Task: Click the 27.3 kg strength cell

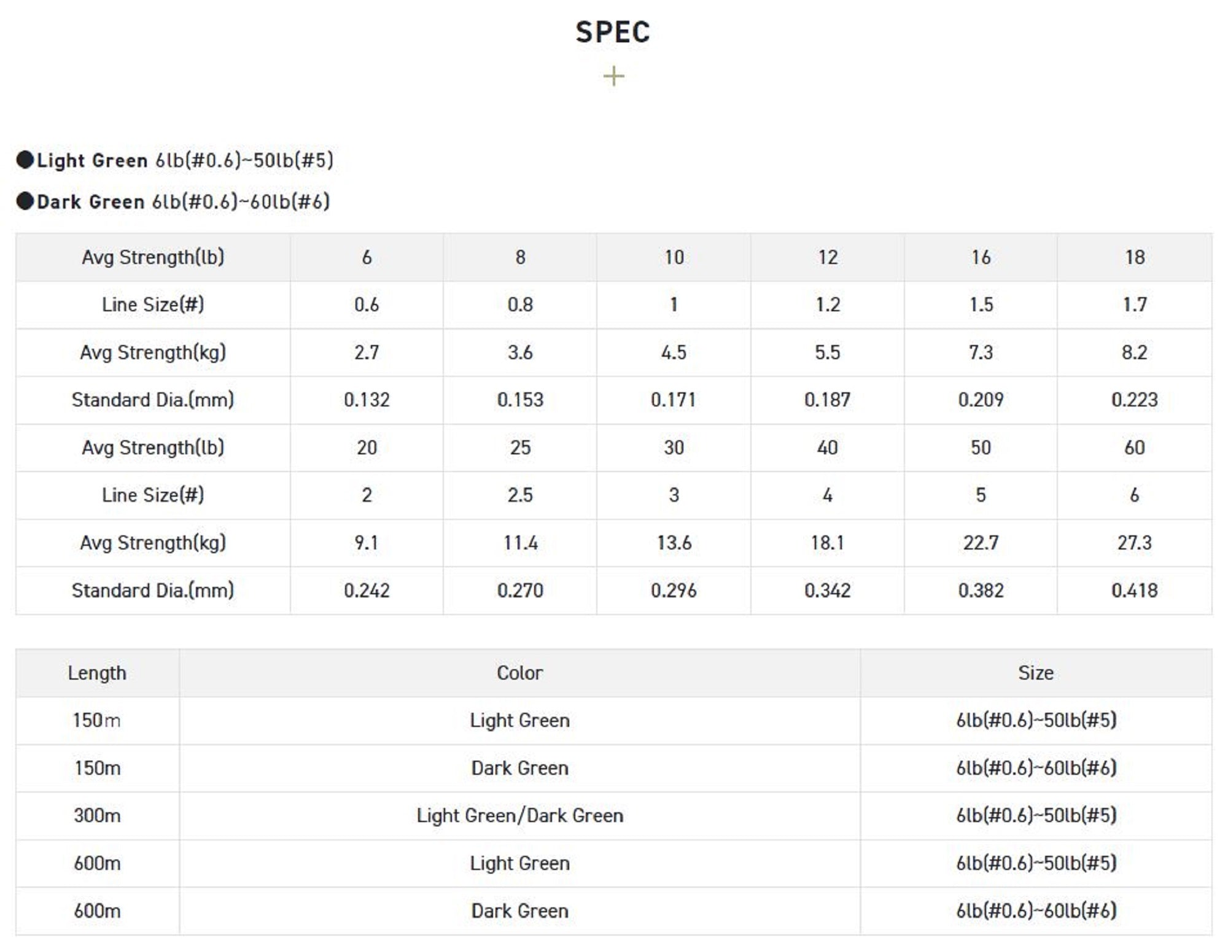Action: [x=1134, y=543]
